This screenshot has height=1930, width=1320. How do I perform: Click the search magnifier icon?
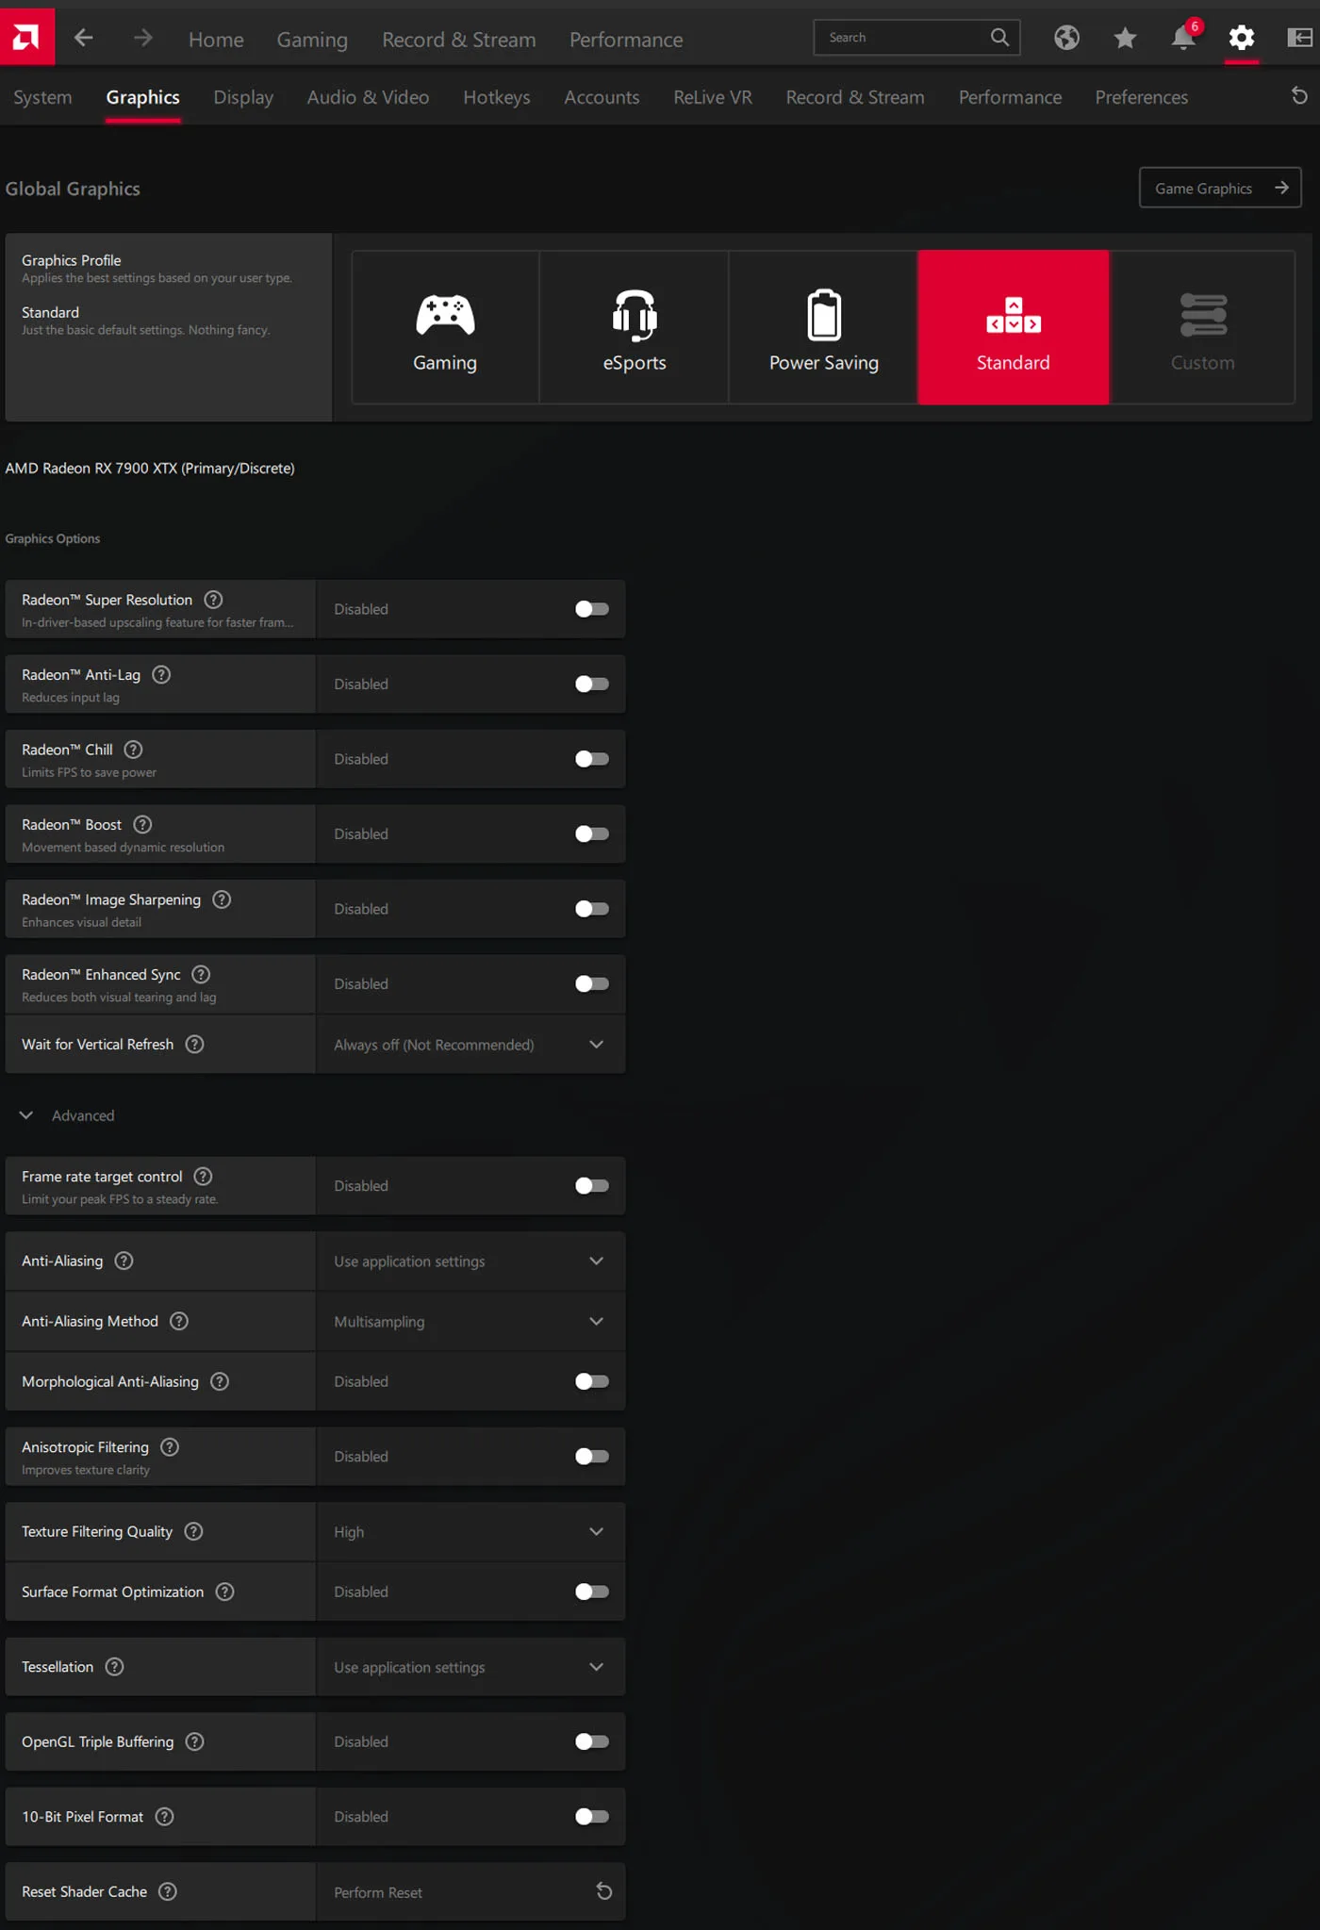[999, 38]
